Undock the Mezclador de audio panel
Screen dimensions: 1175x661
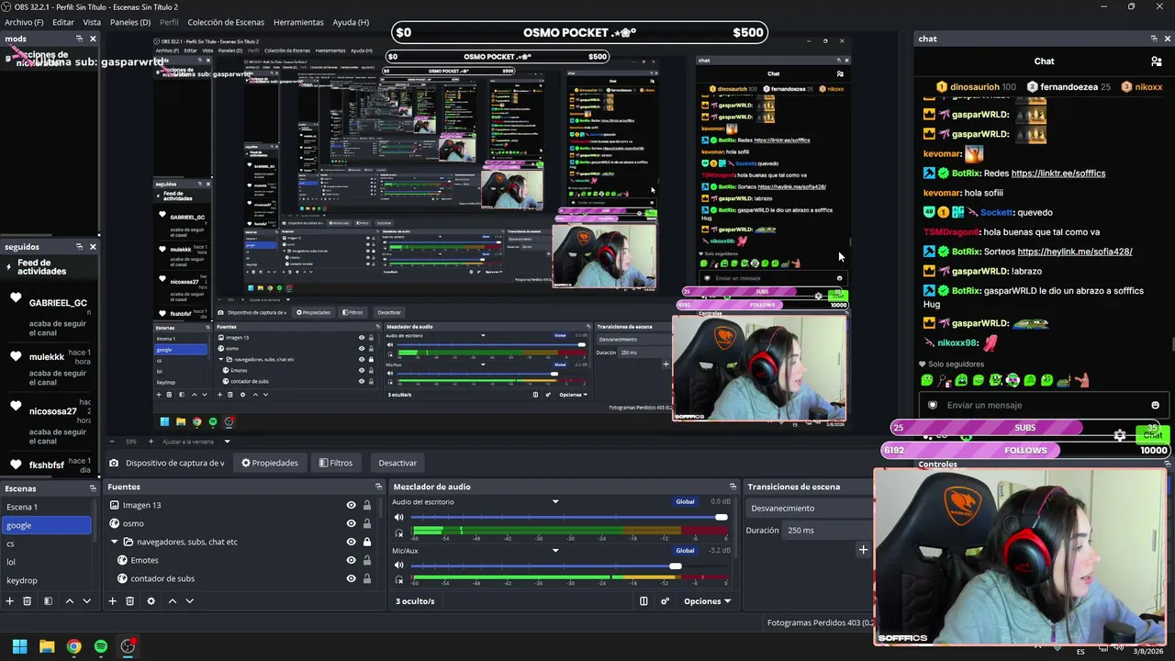pyautogui.click(x=733, y=487)
